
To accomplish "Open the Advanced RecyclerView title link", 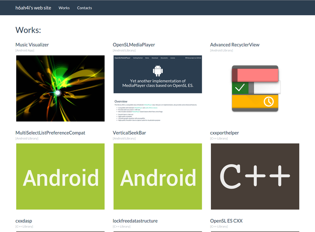I will point(234,45).
